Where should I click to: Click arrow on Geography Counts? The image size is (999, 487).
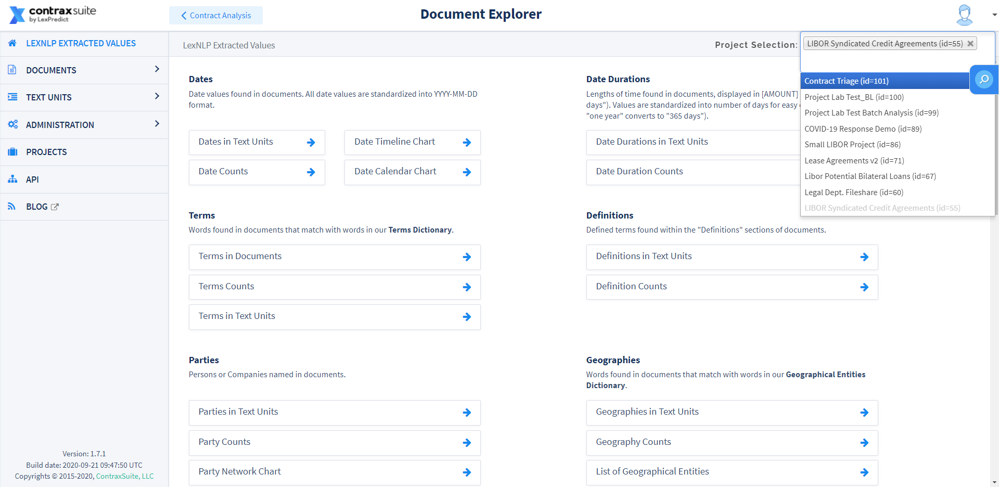(864, 443)
